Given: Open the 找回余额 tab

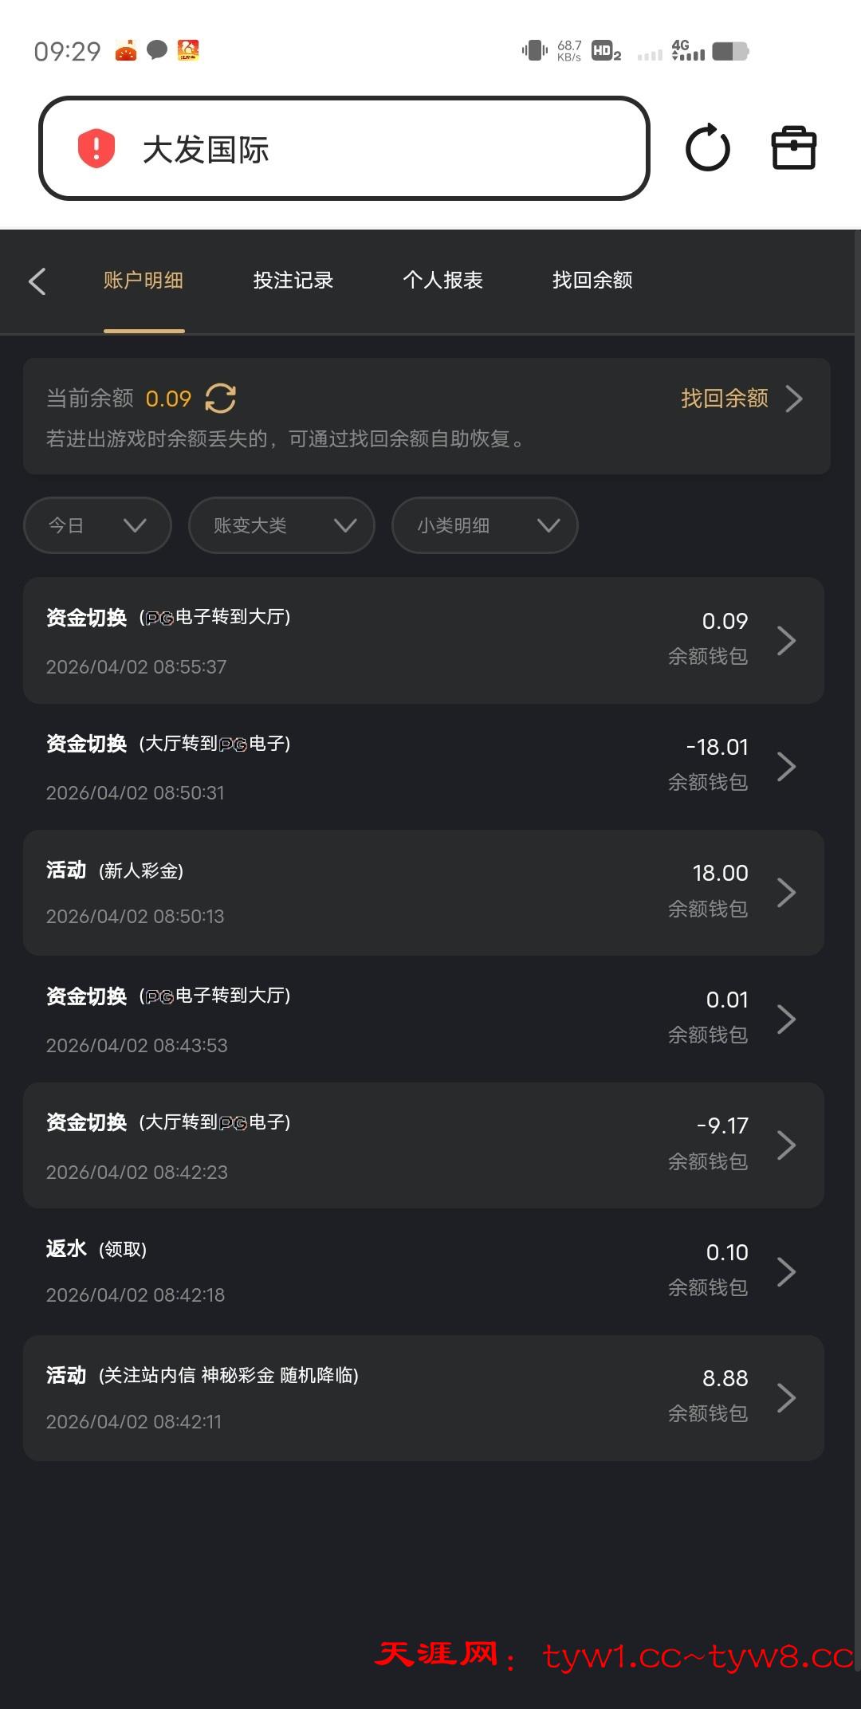Looking at the screenshot, I should point(592,281).
